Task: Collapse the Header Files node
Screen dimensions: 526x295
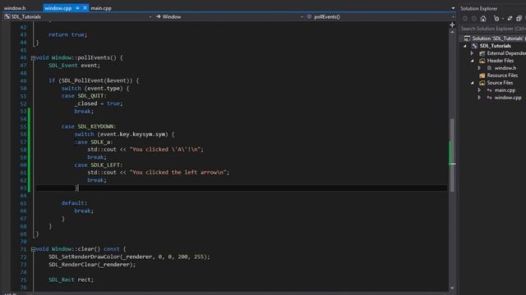Action: point(473,61)
